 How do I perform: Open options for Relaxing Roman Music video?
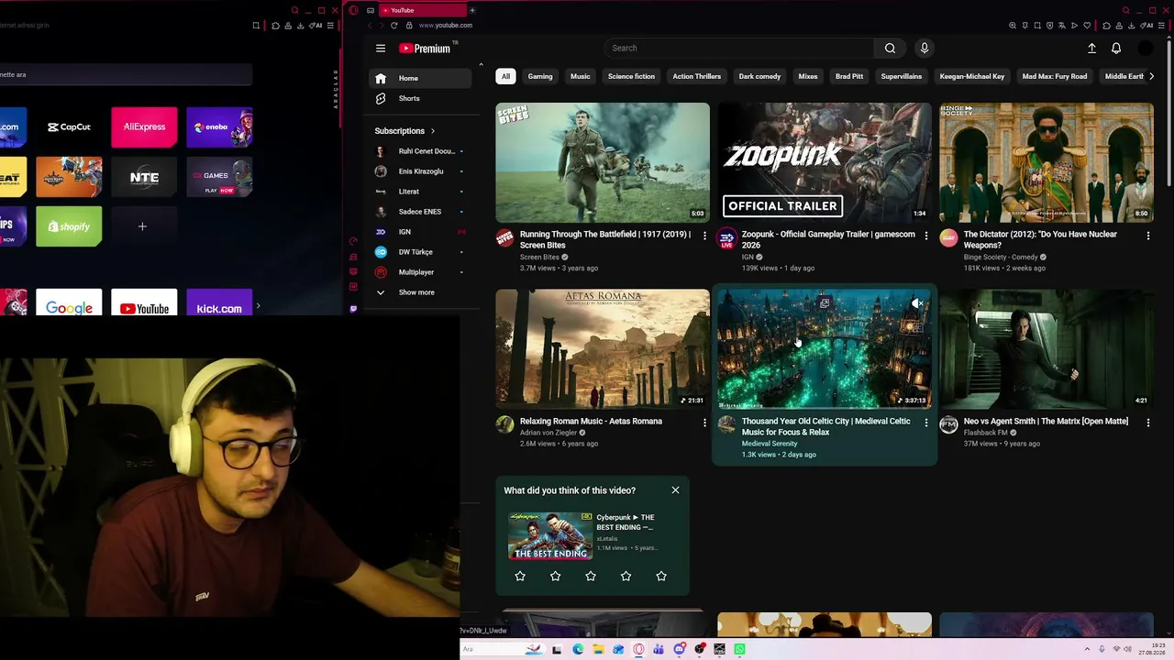tap(704, 423)
